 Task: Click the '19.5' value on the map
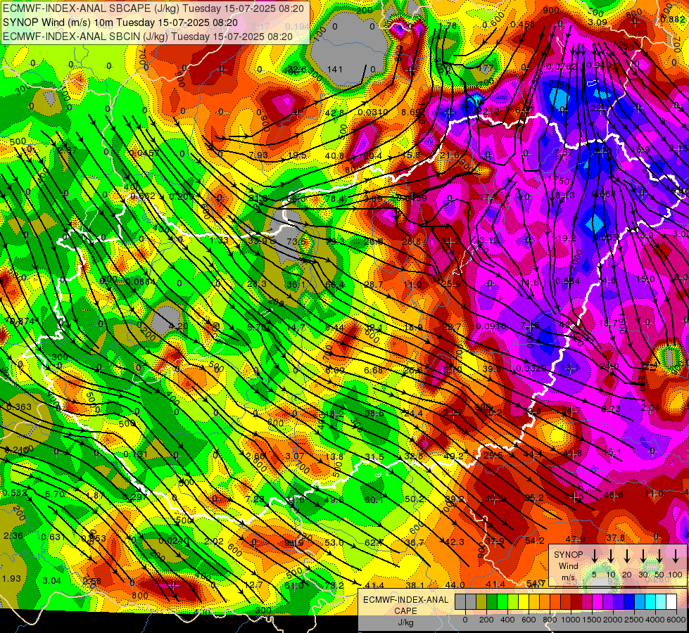(298, 155)
